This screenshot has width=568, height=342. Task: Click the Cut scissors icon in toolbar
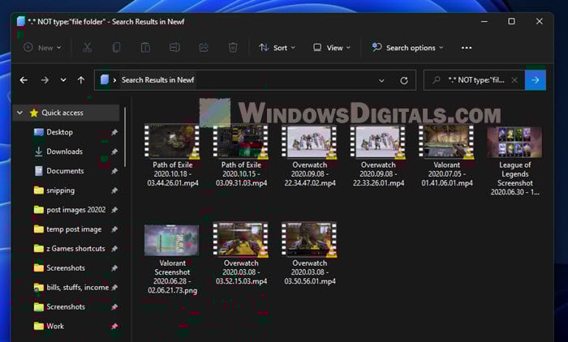[88, 47]
